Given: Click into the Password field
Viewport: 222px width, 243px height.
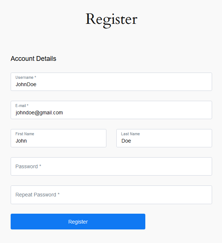Looking at the screenshot, I should click(x=111, y=166).
